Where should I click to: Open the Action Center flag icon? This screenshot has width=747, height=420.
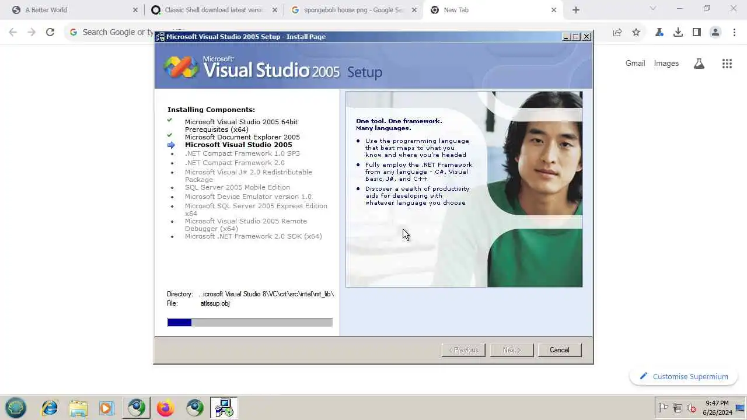click(x=664, y=408)
